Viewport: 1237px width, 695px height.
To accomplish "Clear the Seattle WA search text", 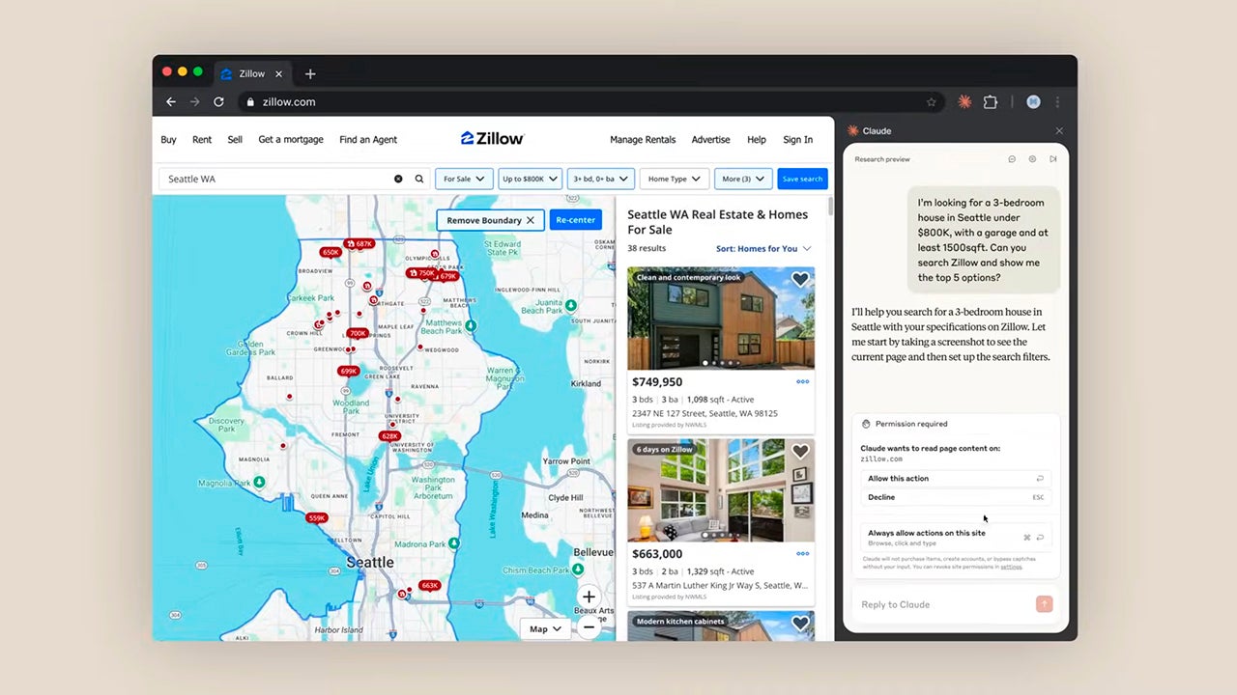I will tap(398, 179).
